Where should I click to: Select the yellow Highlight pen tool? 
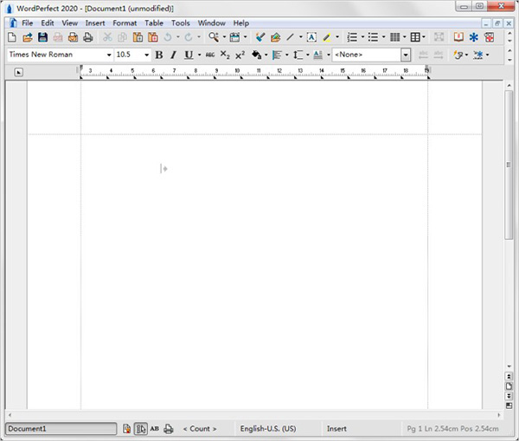point(327,37)
